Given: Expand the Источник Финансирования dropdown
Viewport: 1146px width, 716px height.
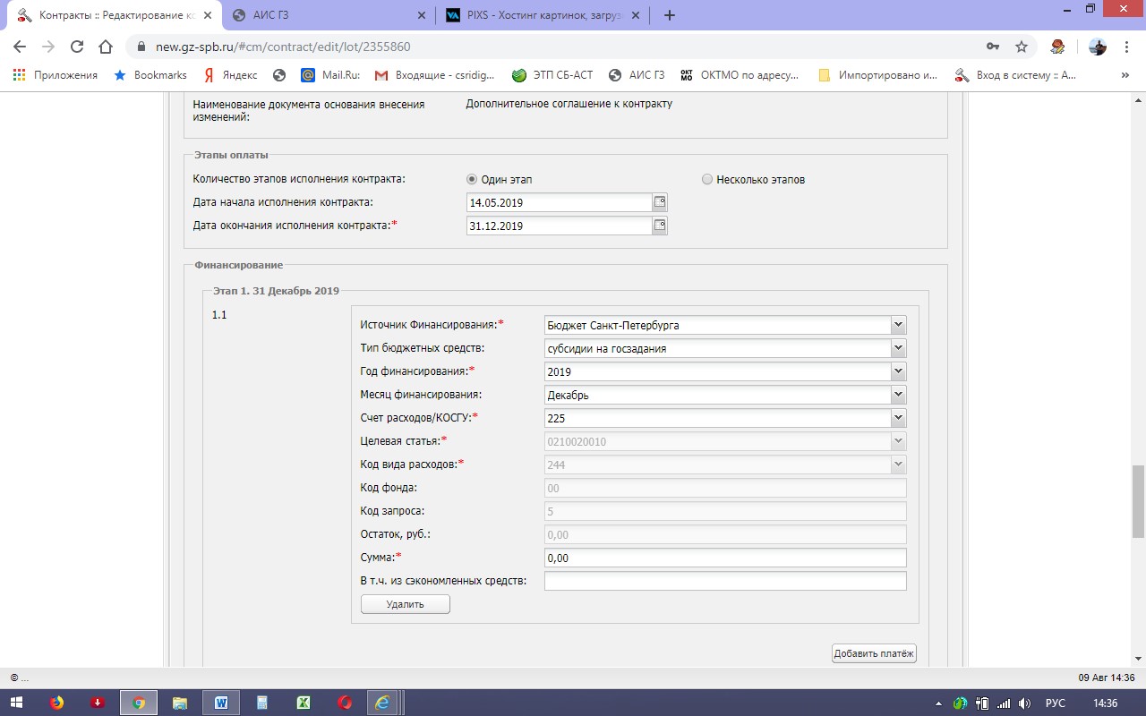Looking at the screenshot, I should tap(898, 325).
